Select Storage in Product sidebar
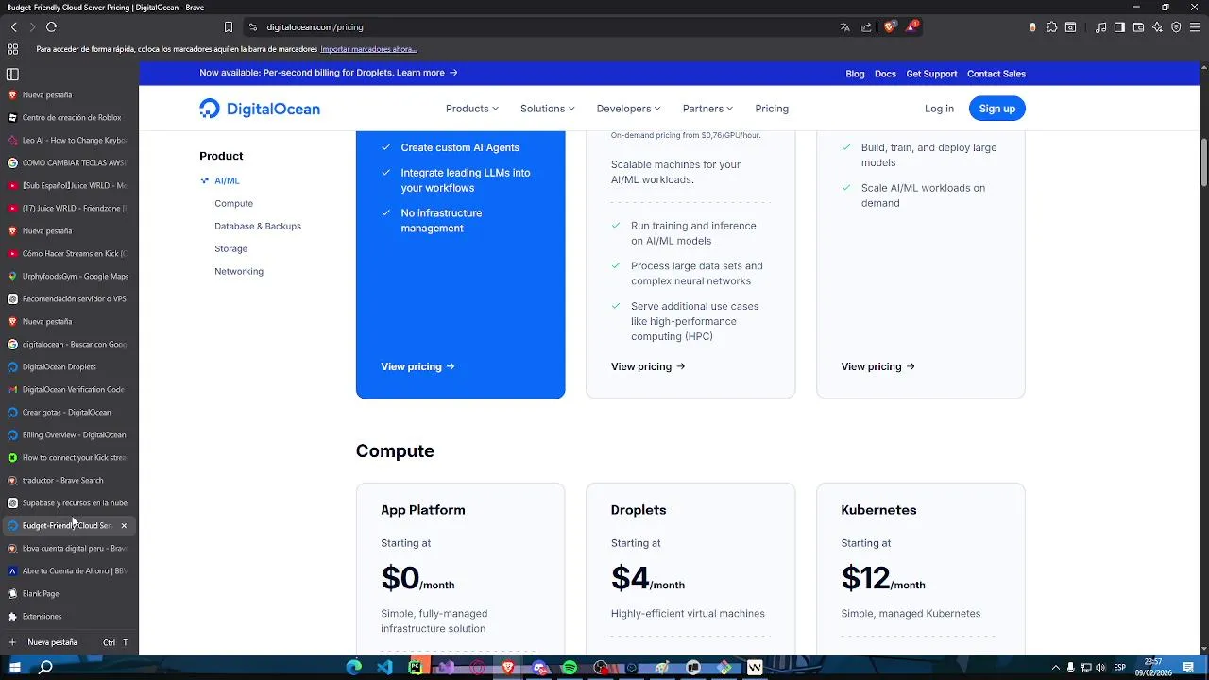The image size is (1209, 680). coord(230,248)
